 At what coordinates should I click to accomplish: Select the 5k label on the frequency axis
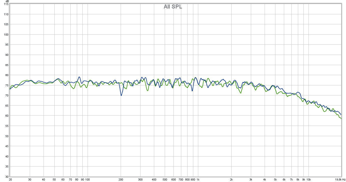point(275,179)
